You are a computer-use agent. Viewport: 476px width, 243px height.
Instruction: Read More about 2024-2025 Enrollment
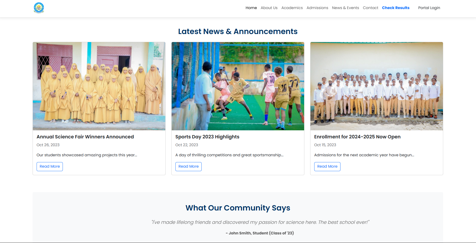327,166
